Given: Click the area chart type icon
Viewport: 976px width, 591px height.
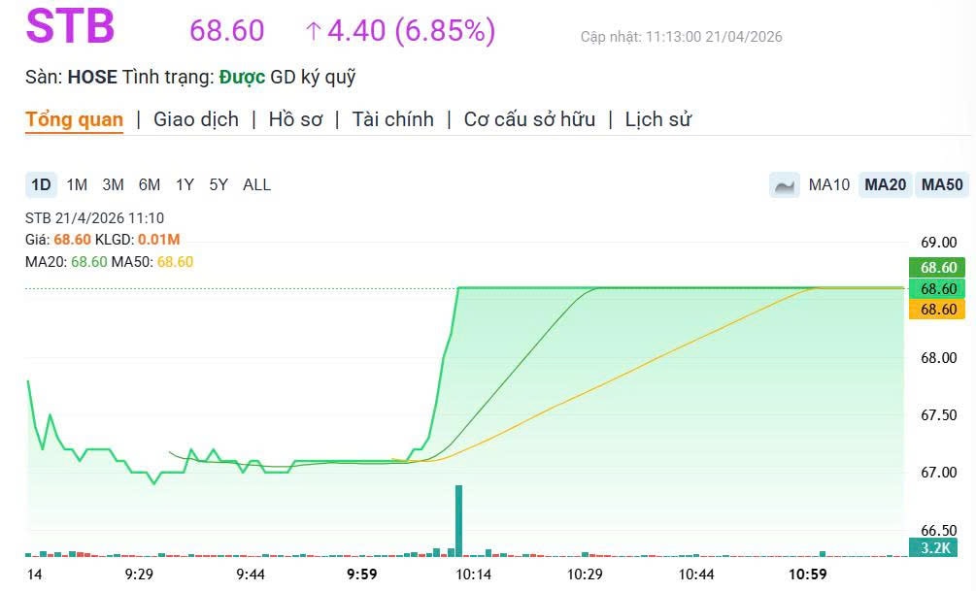Looking at the screenshot, I should pos(785,184).
